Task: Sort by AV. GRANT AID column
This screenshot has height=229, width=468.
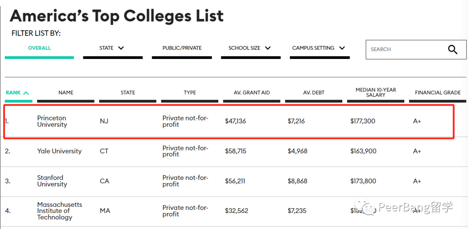Action: coord(252,92)
